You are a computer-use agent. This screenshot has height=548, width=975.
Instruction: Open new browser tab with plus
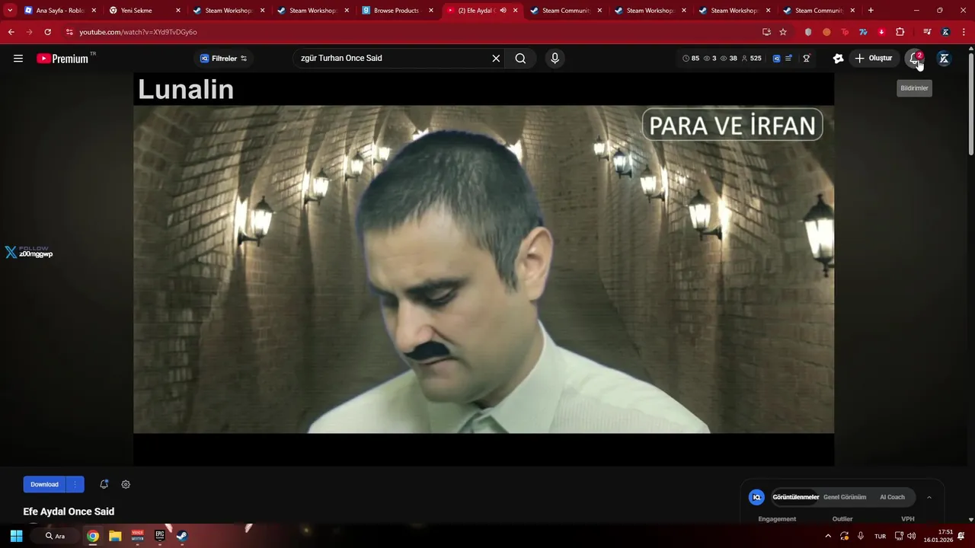[871, 11]
